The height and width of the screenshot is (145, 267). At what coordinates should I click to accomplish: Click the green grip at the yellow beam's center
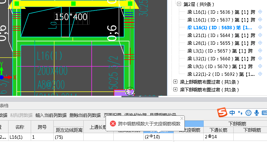point(73,4)
